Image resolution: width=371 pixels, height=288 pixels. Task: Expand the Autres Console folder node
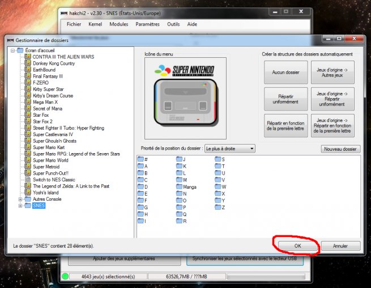click(x=20, y=199)
